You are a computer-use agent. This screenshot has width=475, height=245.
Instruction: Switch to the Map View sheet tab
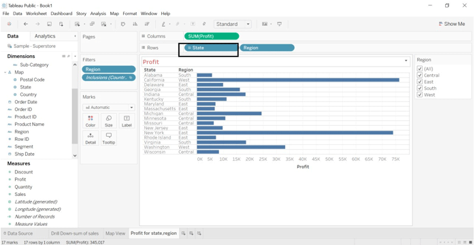tap(115, 233)
